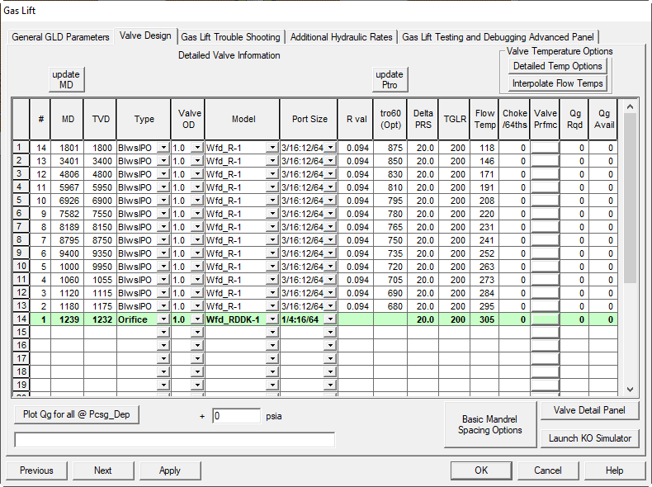The height and width of the screenshot is (487, 652).
Task: Click Interpolate Flow Temps button
Action: 557,83
